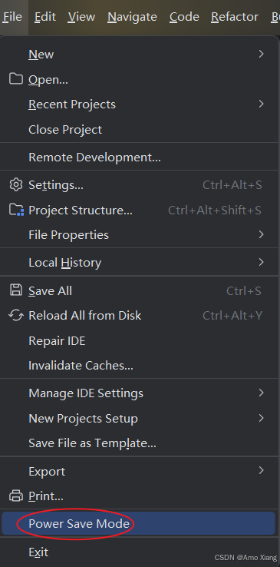Click the Reload All from Disk icon
The height and width of the screenshot is (567, 280).
(x=16, y=315)
